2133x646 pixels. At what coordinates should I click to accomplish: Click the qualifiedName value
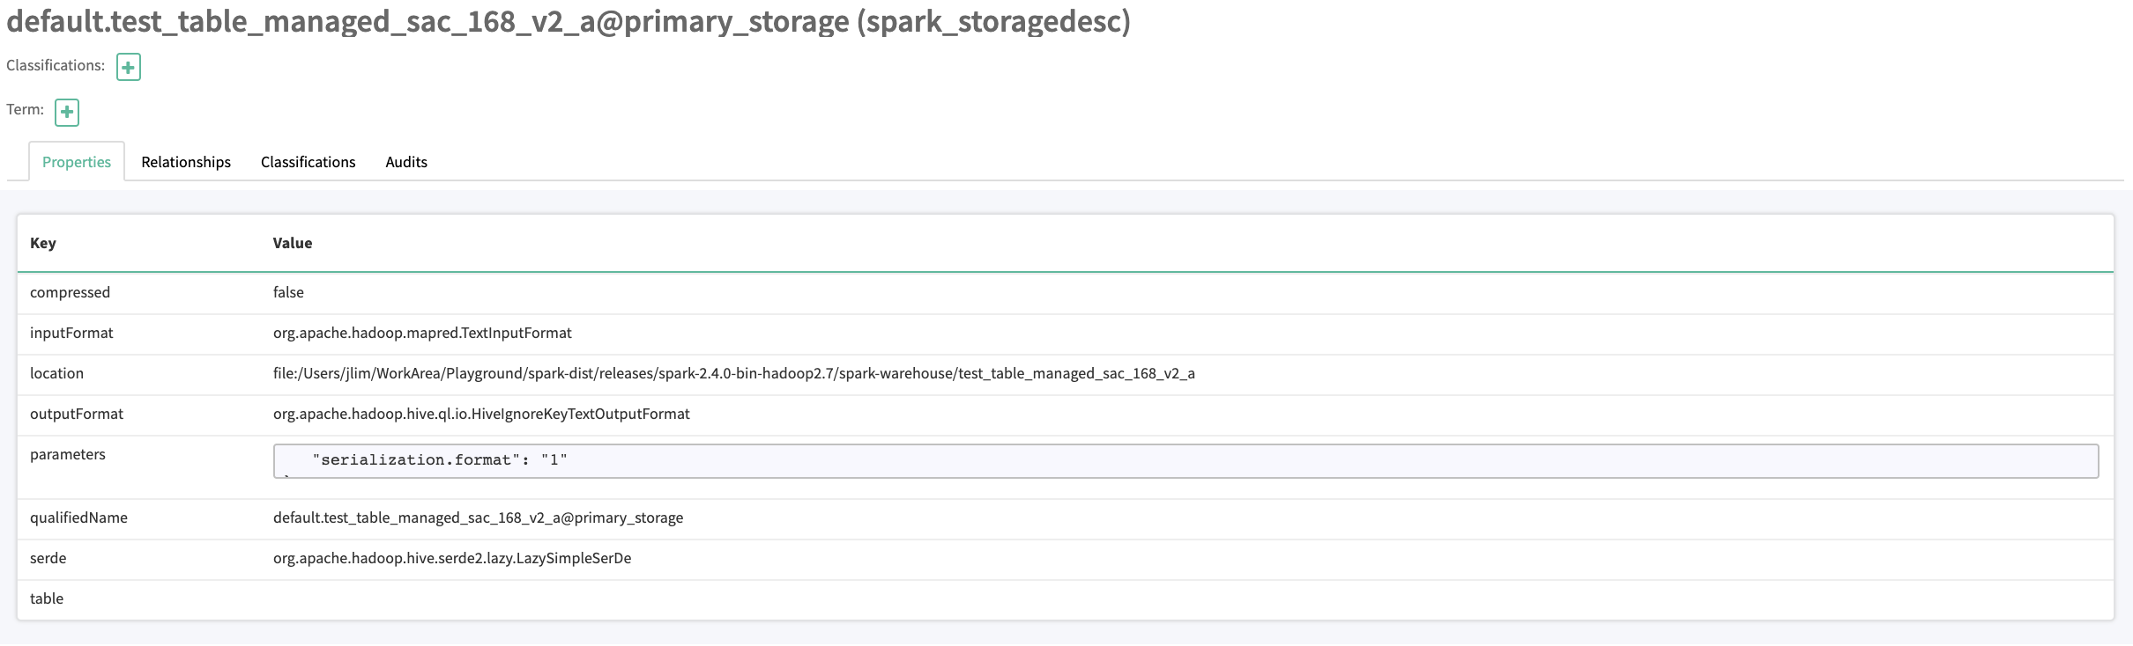pyautogui.click(x=478, y=518)
